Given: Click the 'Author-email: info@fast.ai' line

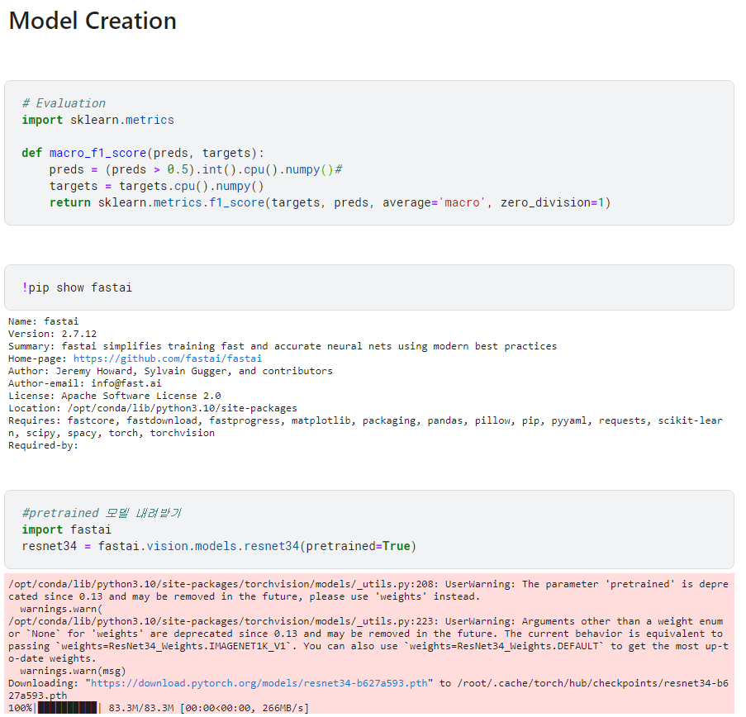Looking at the screenshot, I should pos(85,383).
